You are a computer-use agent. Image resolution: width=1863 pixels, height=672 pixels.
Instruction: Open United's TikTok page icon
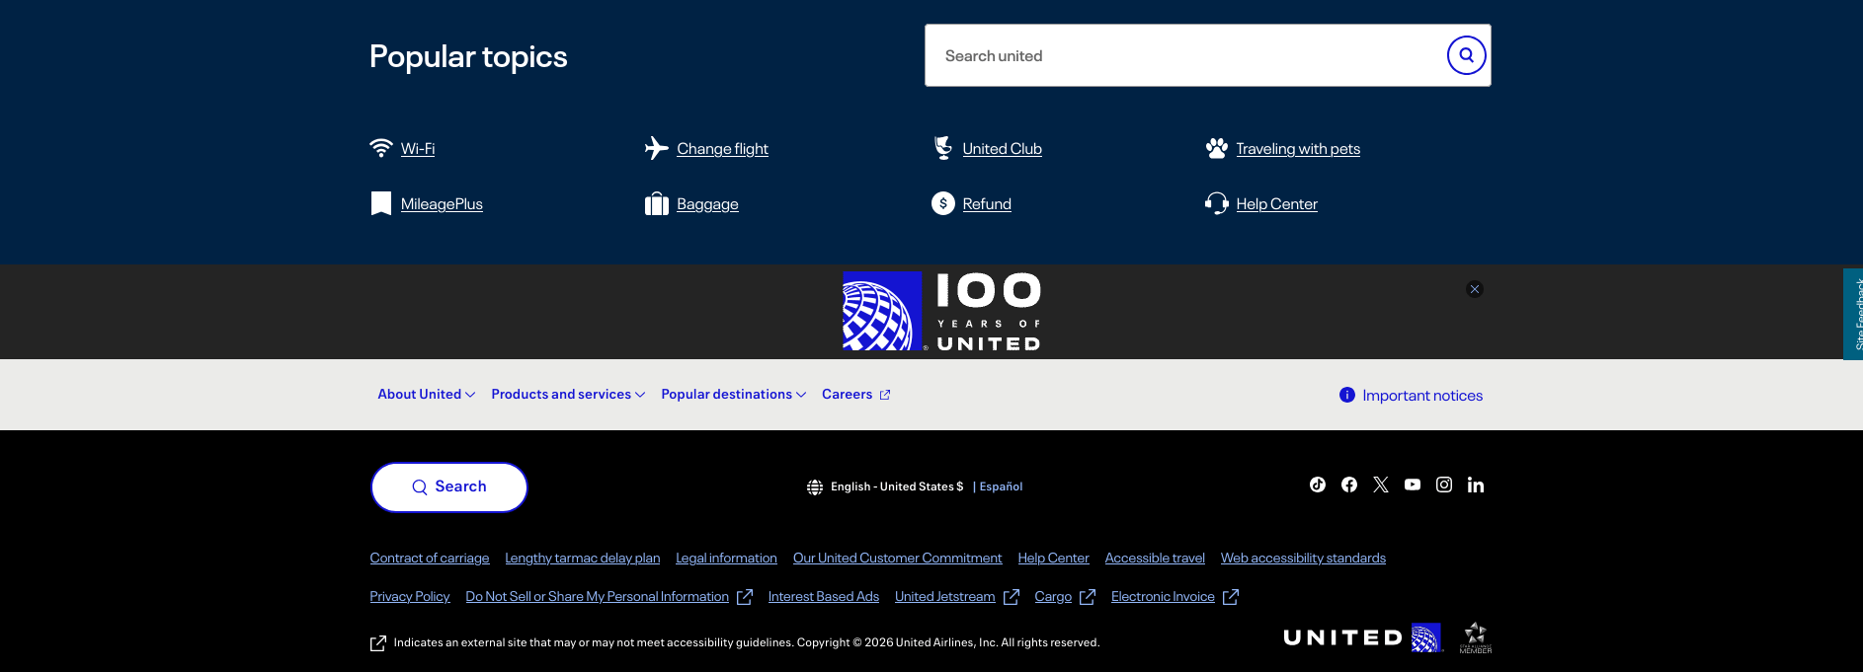[x=1318, y=485]
